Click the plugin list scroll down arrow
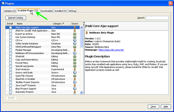This screenshot has width=174, height=112. [81, 92]
